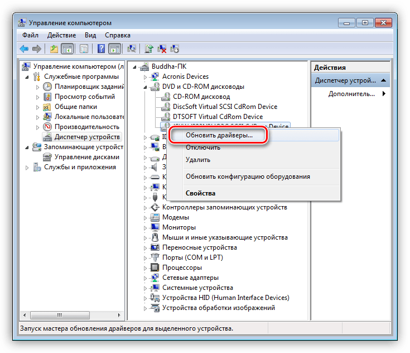Image resolution: width=410 pixels, height=353 pixels.
Task: Choose Свойства from context menu
Action: click(254, 193)
